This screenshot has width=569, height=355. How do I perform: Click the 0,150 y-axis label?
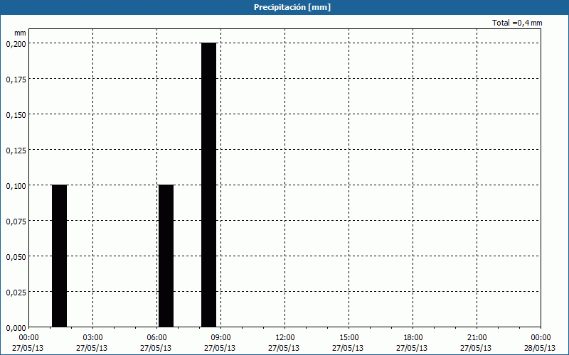coord(16,115)
